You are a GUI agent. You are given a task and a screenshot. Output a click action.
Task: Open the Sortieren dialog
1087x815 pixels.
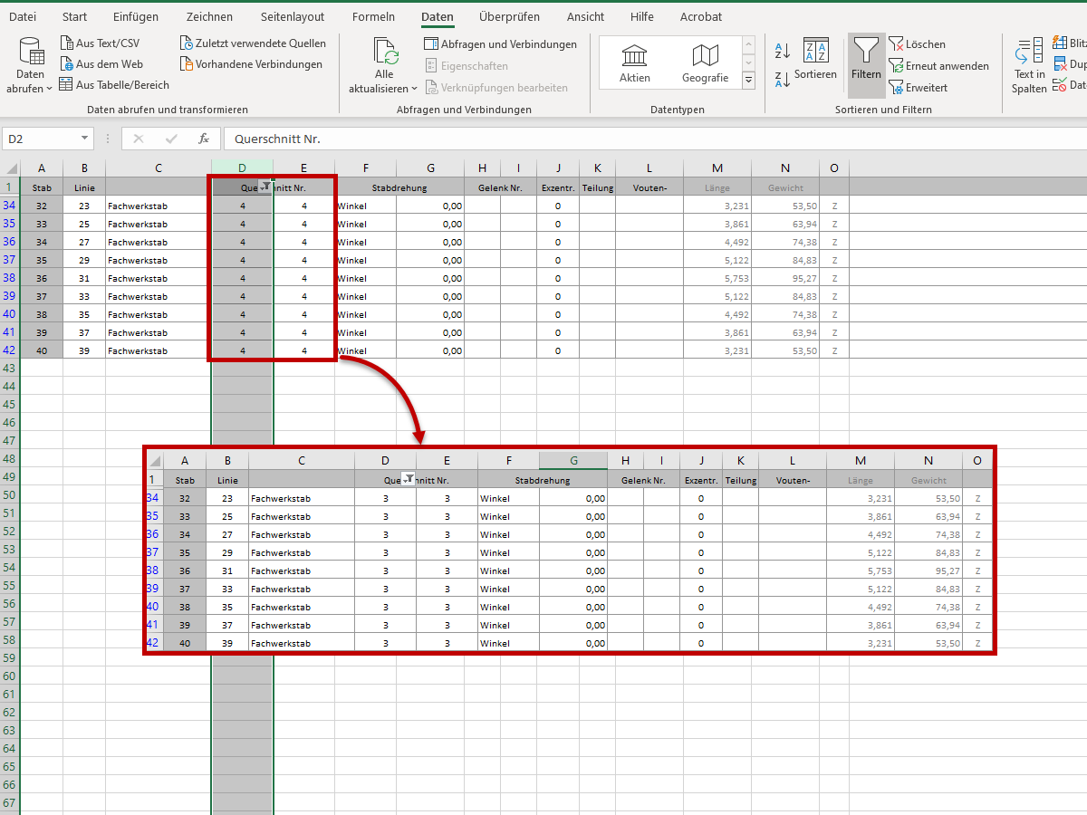(815, 60)
